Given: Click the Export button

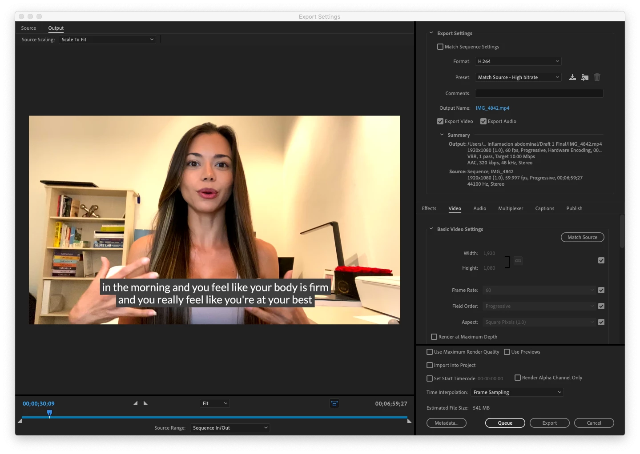Looking at the screenshot, I should (549, 423).
